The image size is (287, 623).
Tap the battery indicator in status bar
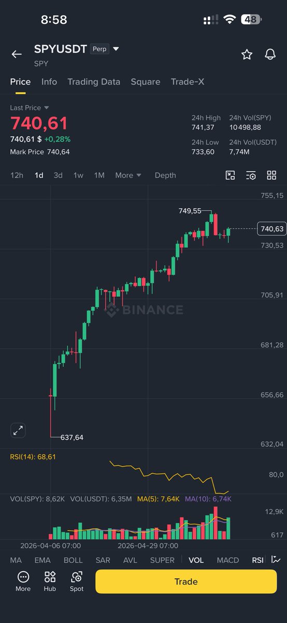(251, 20)
